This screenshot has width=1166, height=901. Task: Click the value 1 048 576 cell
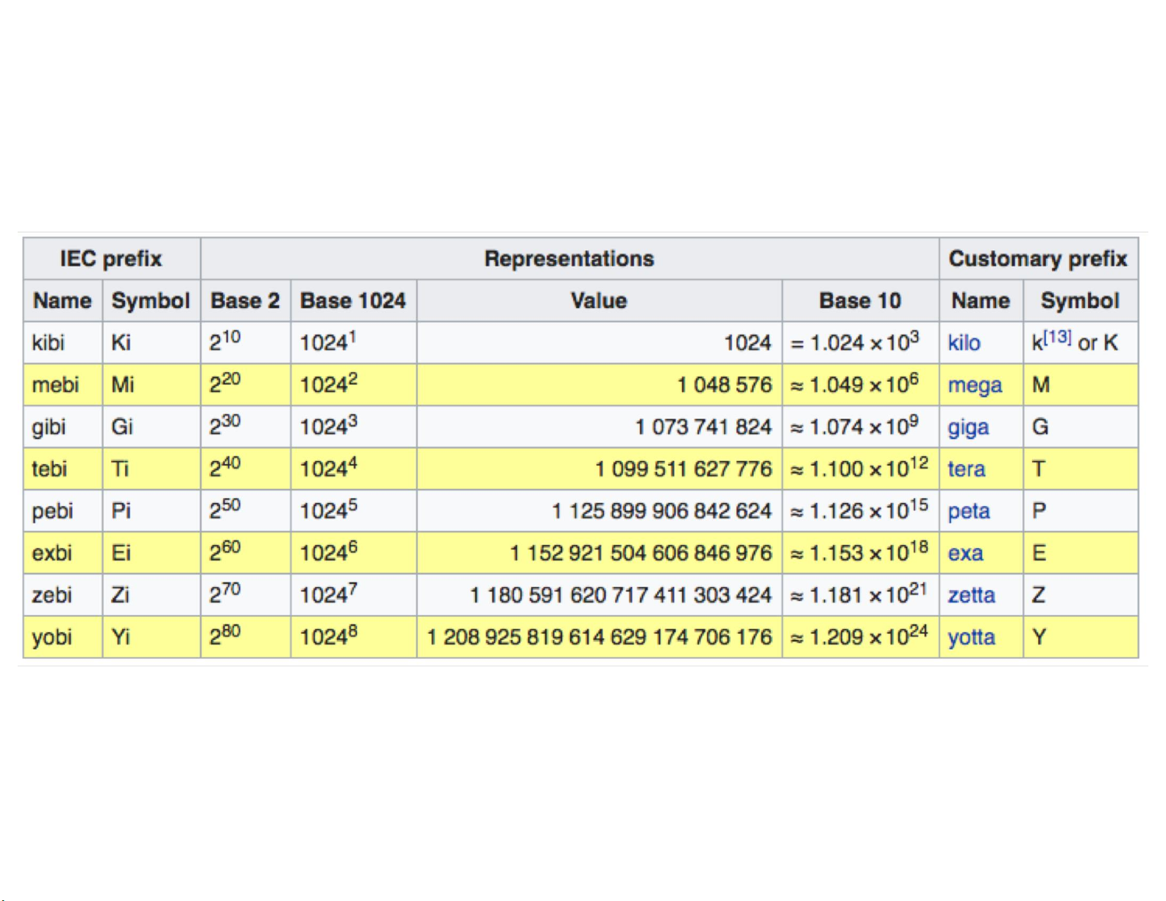724,385
